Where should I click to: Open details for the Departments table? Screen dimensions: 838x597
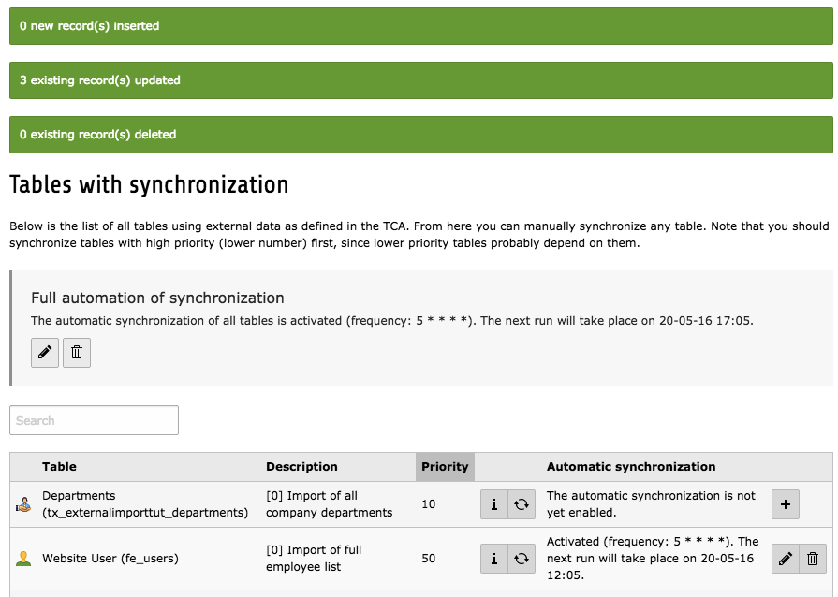pyautogui.click(x=494, y=504)
